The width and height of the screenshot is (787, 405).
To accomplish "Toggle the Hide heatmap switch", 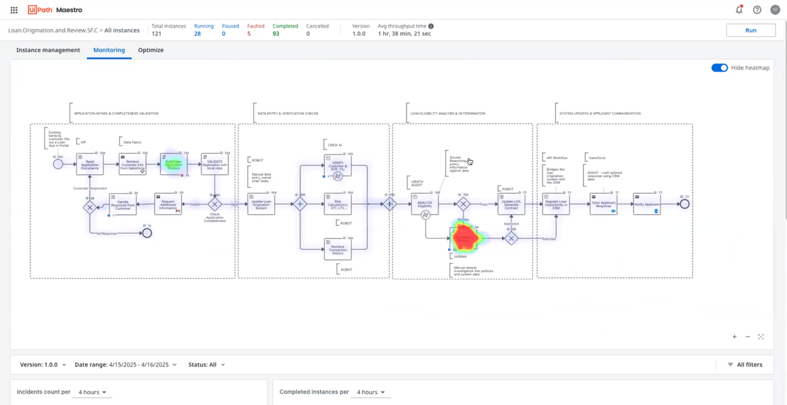I will pyautogui.click(x=719, y=67).
